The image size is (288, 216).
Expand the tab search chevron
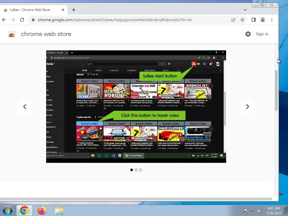click(x=245, y=10)
